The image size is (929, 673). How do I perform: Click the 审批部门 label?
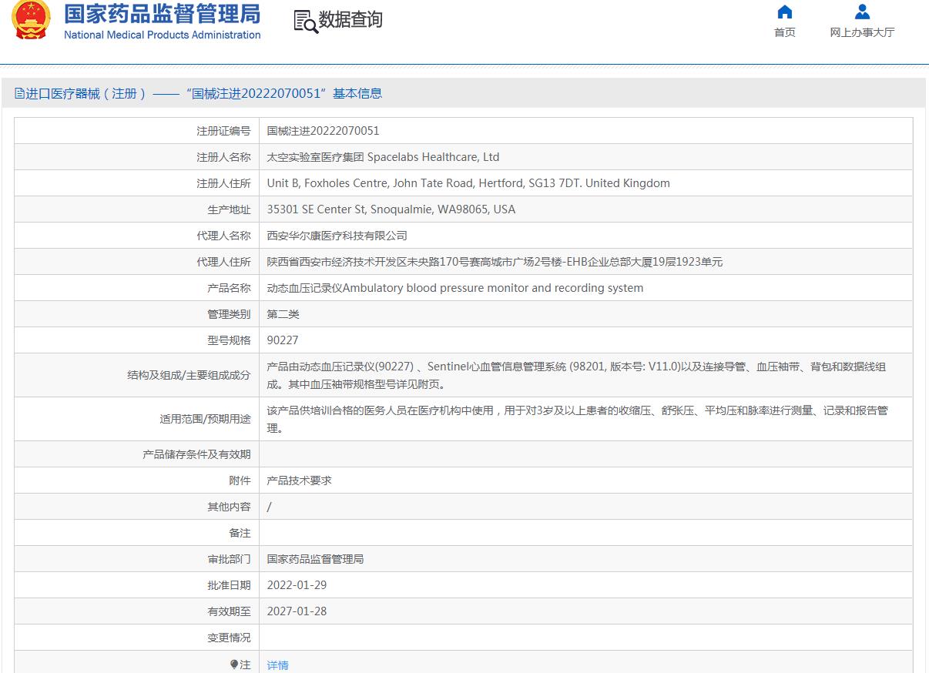pyautogui.click(x=229, y=559)
